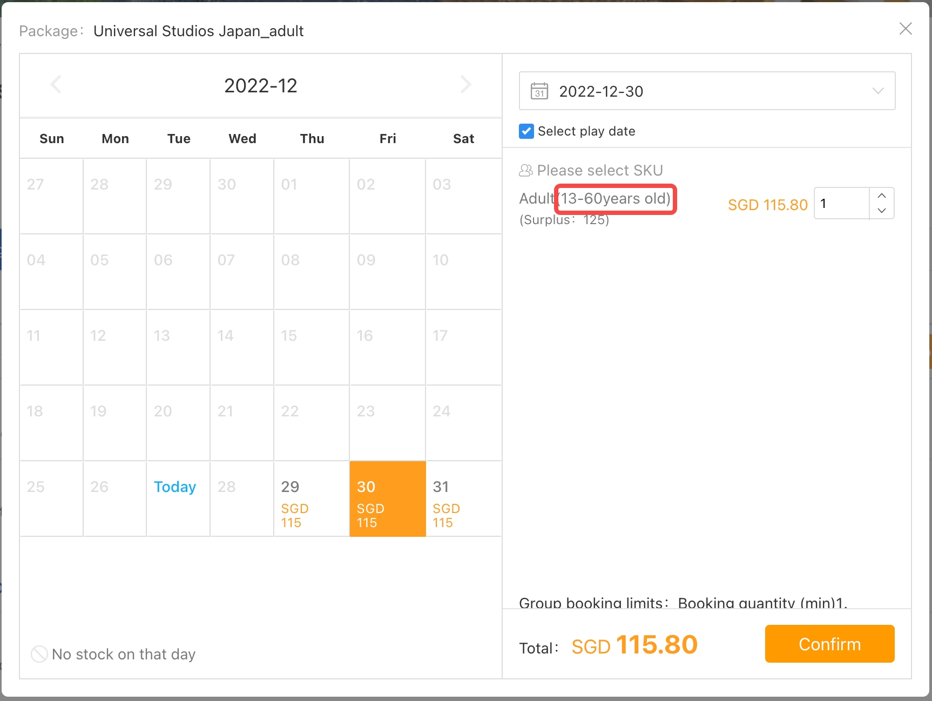Click the adult quantity input field
Screen dimensions: 932x701
click(x=841, y=204)
